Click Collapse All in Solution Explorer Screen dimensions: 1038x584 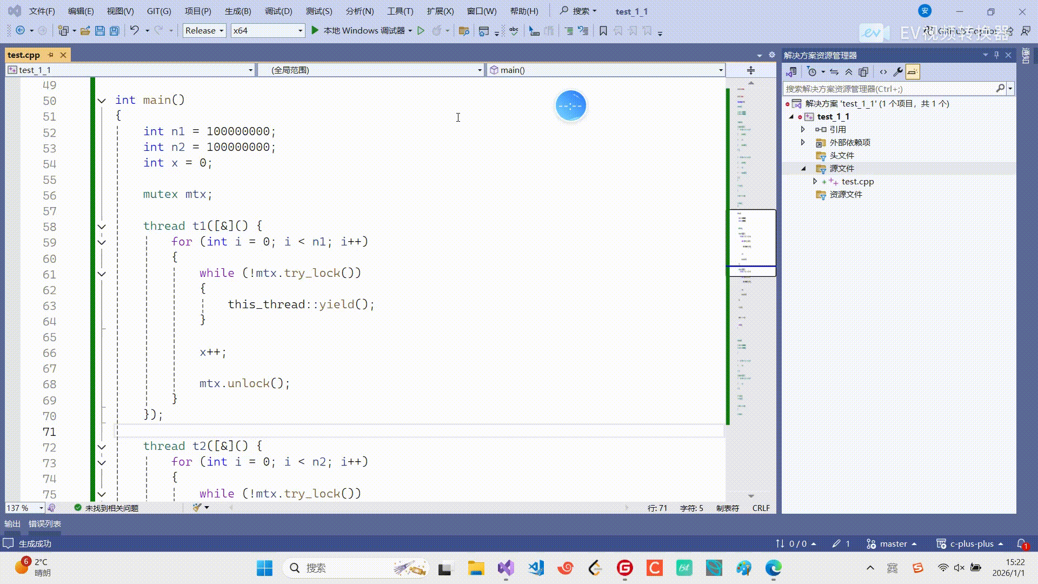[x=849, y=72]
